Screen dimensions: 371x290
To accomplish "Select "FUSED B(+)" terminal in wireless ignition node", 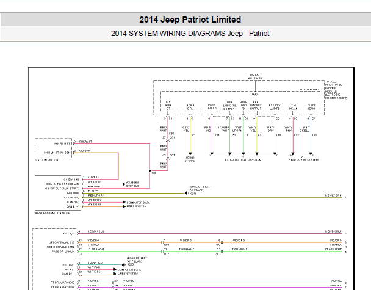I will (71, 197).
